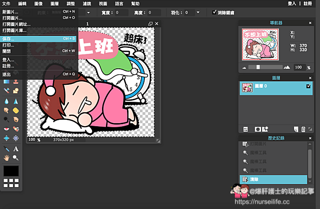This screenshot has height=209, width=320.
Task: Open the 圖層 menu
Action: pyautogui.click(x=54, y=3)
